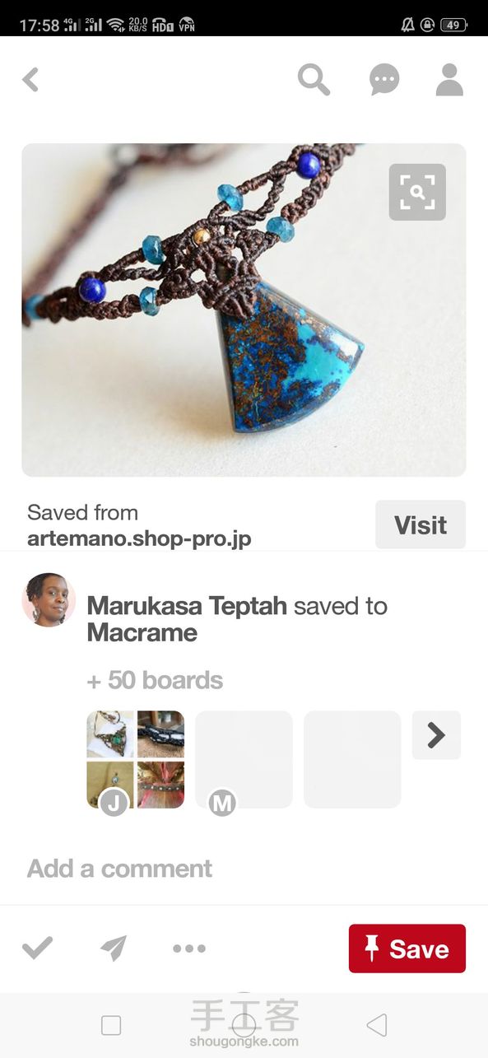Open the messages chat bubble icon
Viewport: 488px width, 1058px height.
(383, 80)
